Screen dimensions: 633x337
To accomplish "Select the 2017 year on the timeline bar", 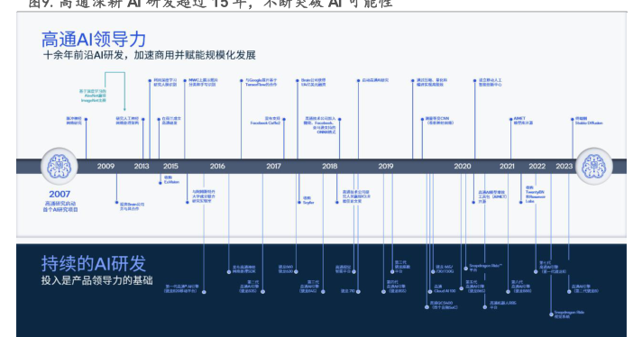I will 273,167.
